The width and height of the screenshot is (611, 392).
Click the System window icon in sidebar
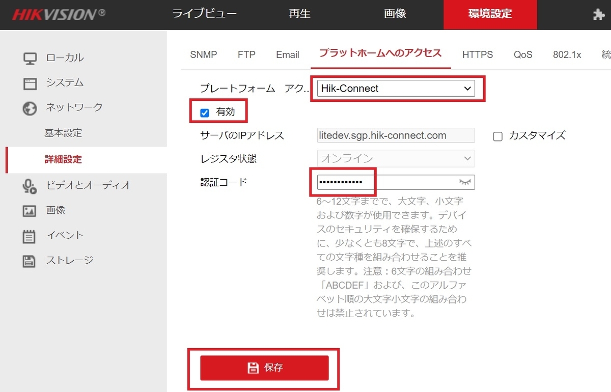coord(30,83)
